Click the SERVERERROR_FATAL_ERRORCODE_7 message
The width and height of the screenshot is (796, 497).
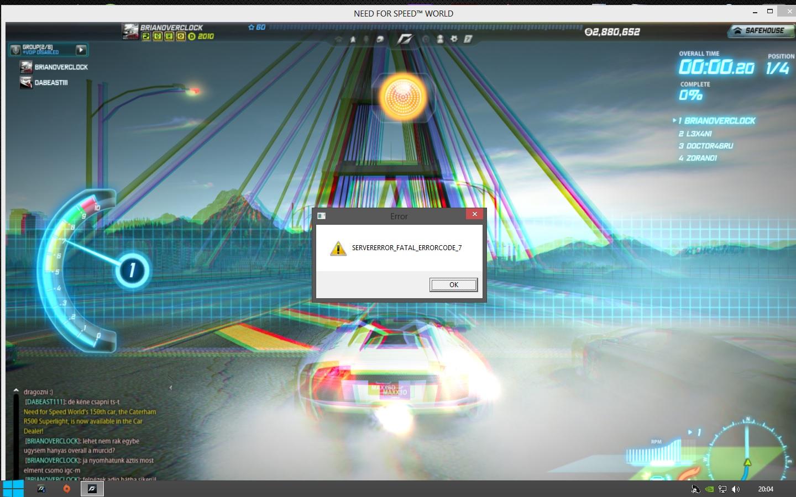[x=407, y=248]
